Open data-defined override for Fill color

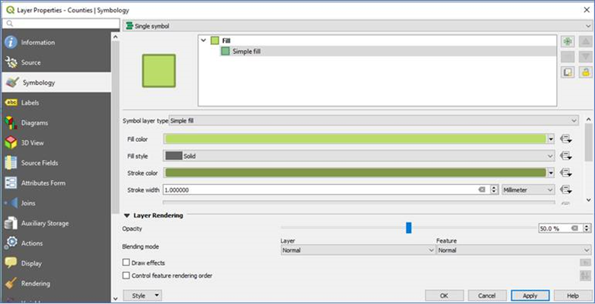point(566,139)
